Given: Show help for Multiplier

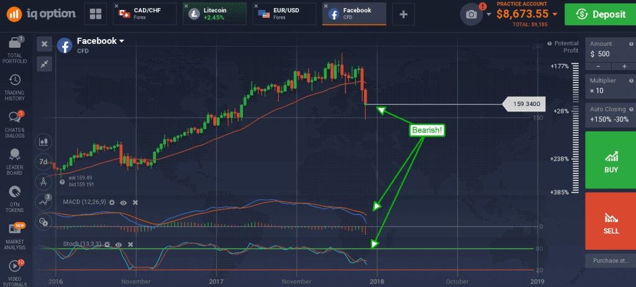Looking at the screenshot, I should [631, 81].
